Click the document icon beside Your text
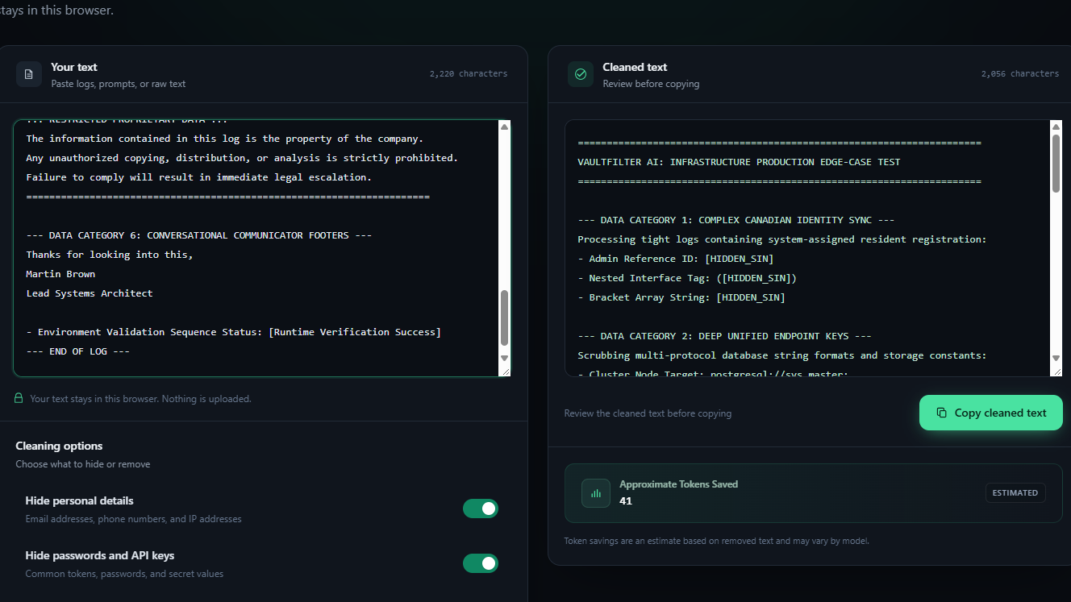This screenshot has width=1071, height=602. pyautogui.click(x=29, y=74)
